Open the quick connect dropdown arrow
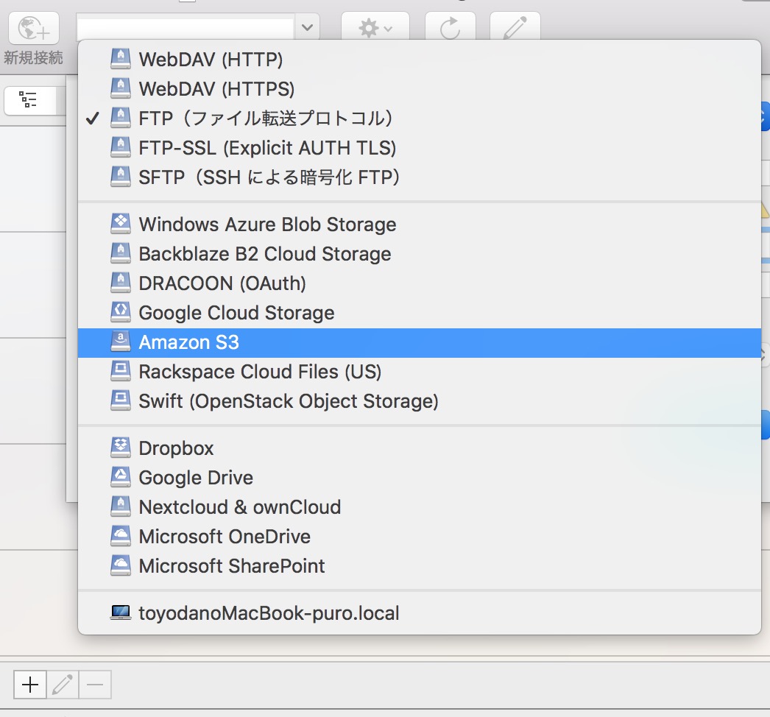This screenshot has height=717, width=770. click(x=307, y=27)
